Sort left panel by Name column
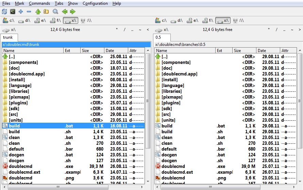The height and width of the screenshot is (190, 303). (x=33, y=51)
